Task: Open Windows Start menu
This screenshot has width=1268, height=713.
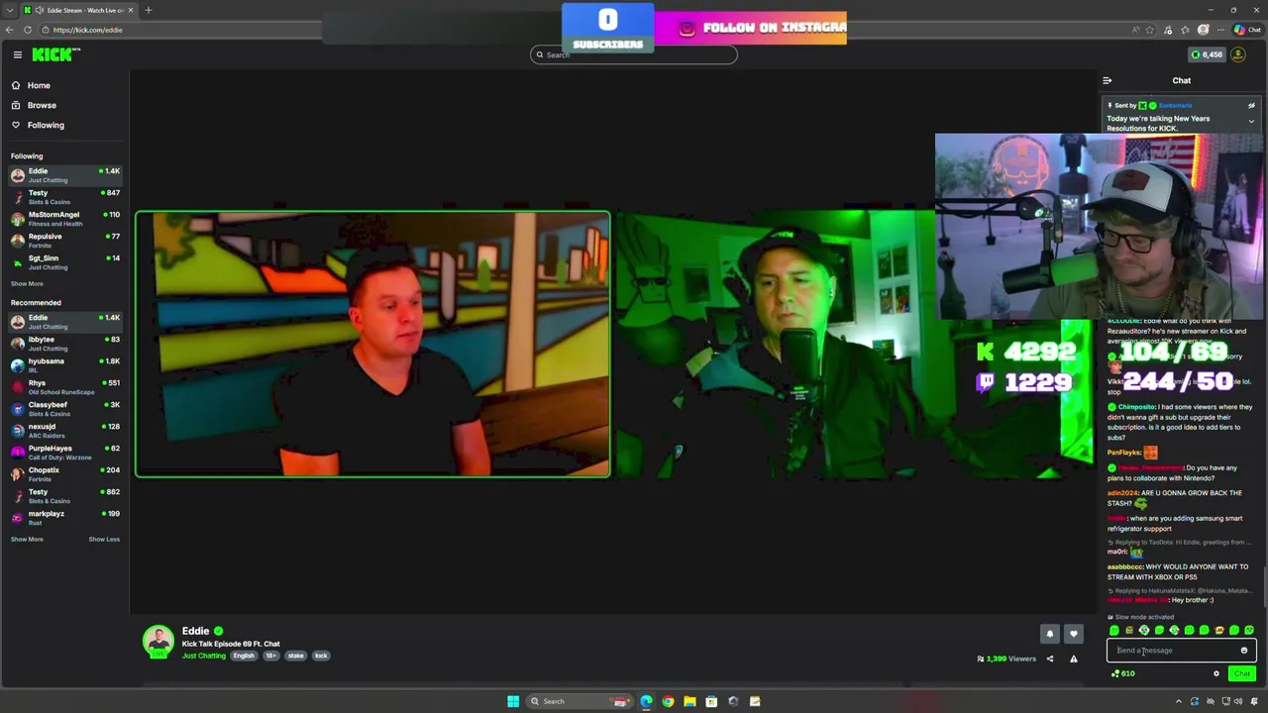Action: tap(513, 701)
